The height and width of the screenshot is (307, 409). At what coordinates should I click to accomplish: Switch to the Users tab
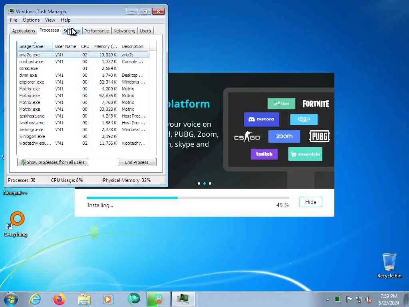(x=145, y=31)
